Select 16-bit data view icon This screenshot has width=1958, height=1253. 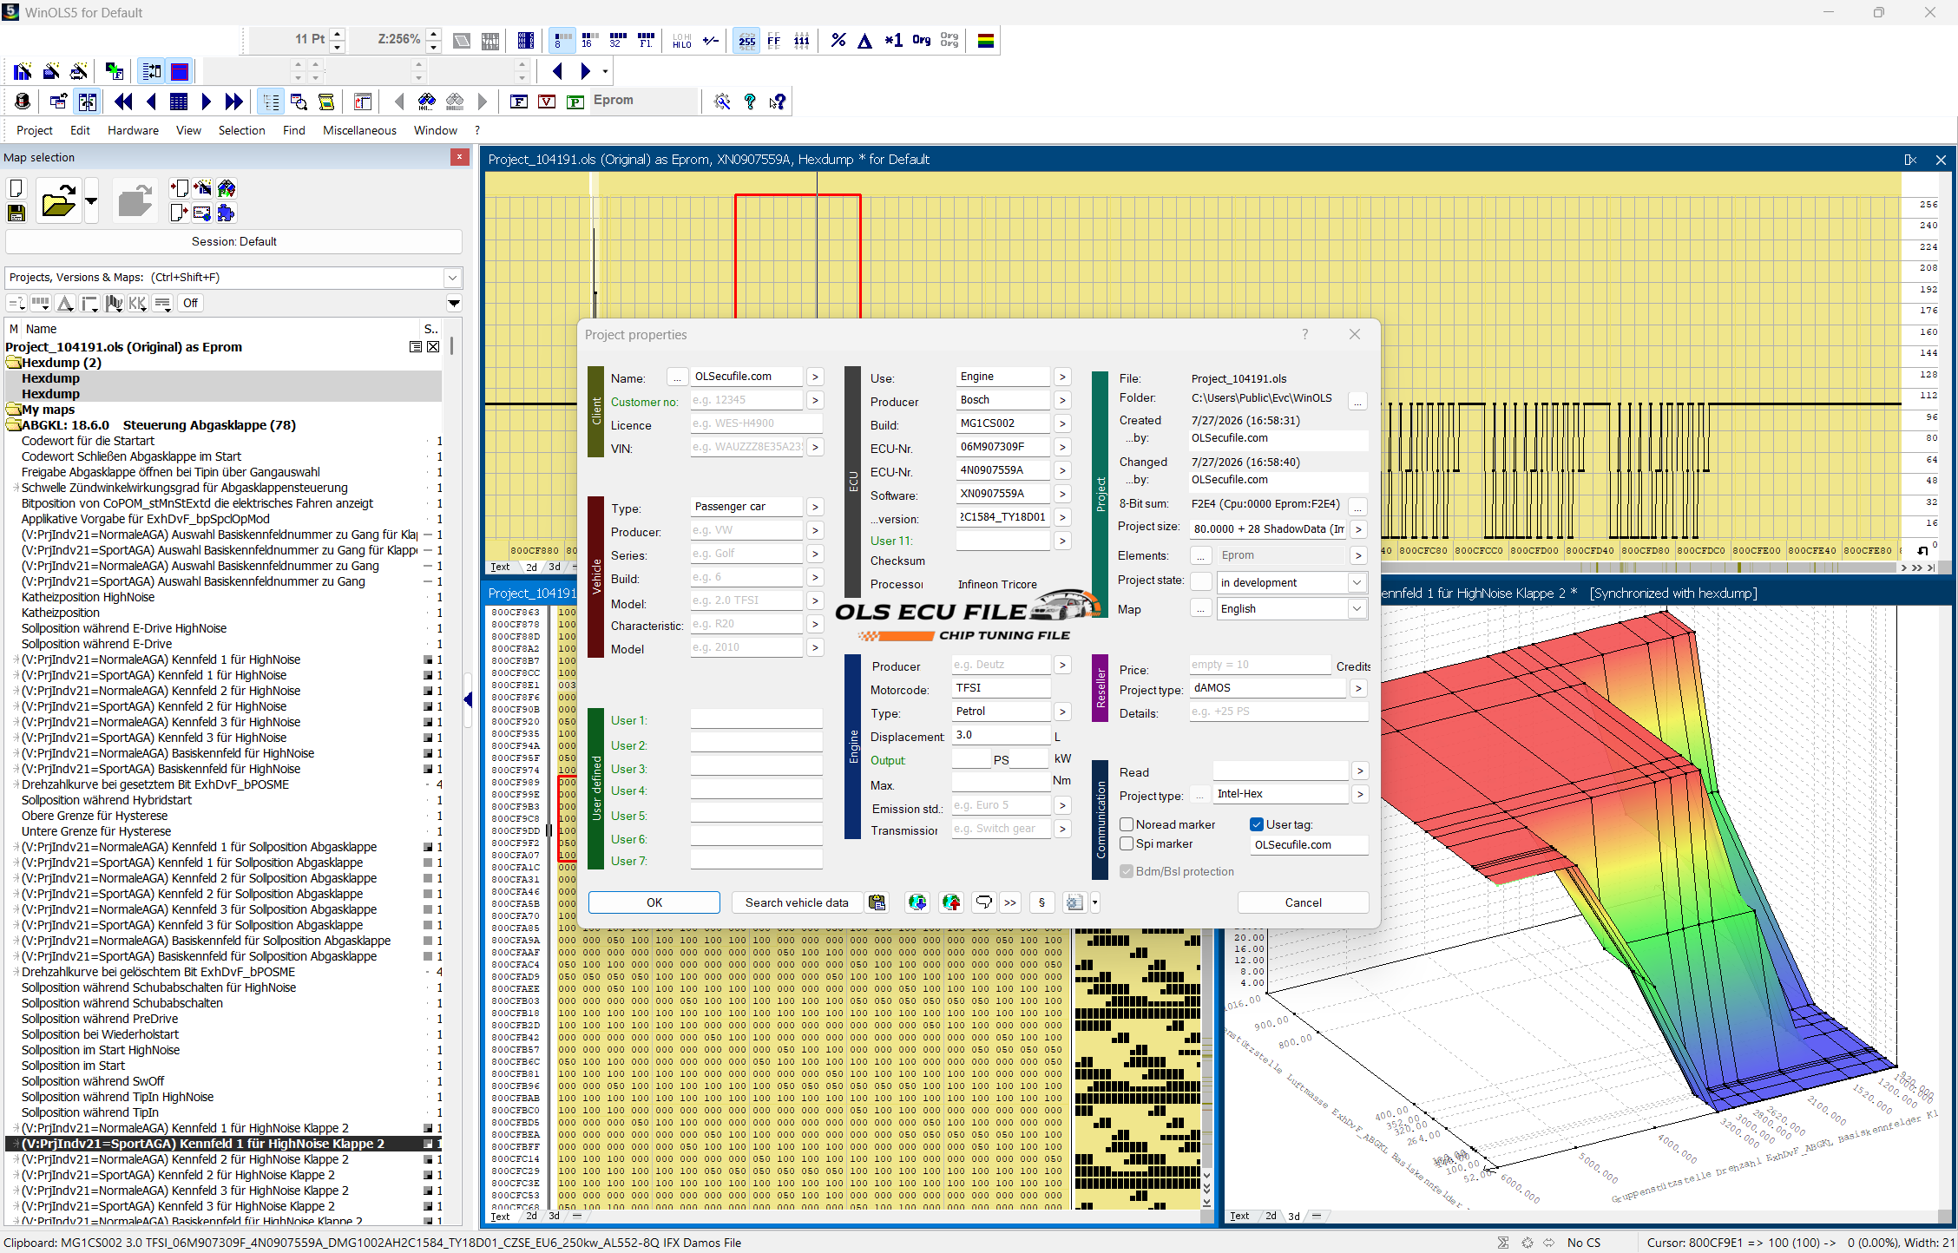[x=589, y=40]
